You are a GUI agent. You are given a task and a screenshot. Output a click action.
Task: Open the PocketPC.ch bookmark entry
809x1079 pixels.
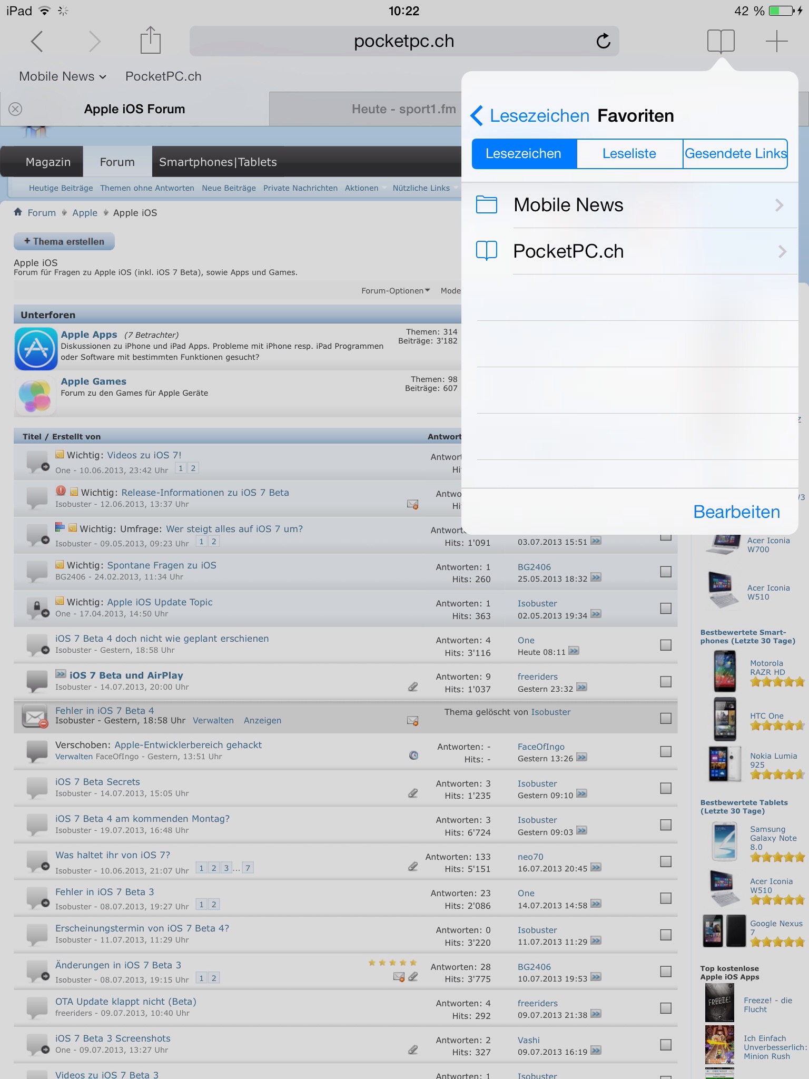click(630, 251)
